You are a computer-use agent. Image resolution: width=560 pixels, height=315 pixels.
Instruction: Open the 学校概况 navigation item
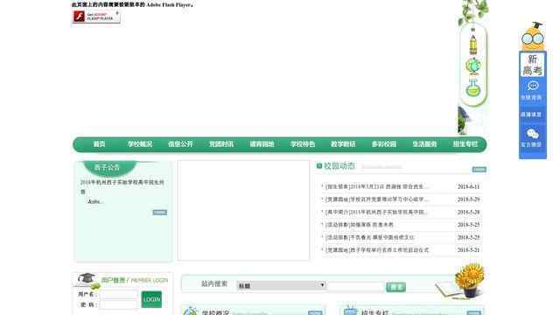click(140, 144)
